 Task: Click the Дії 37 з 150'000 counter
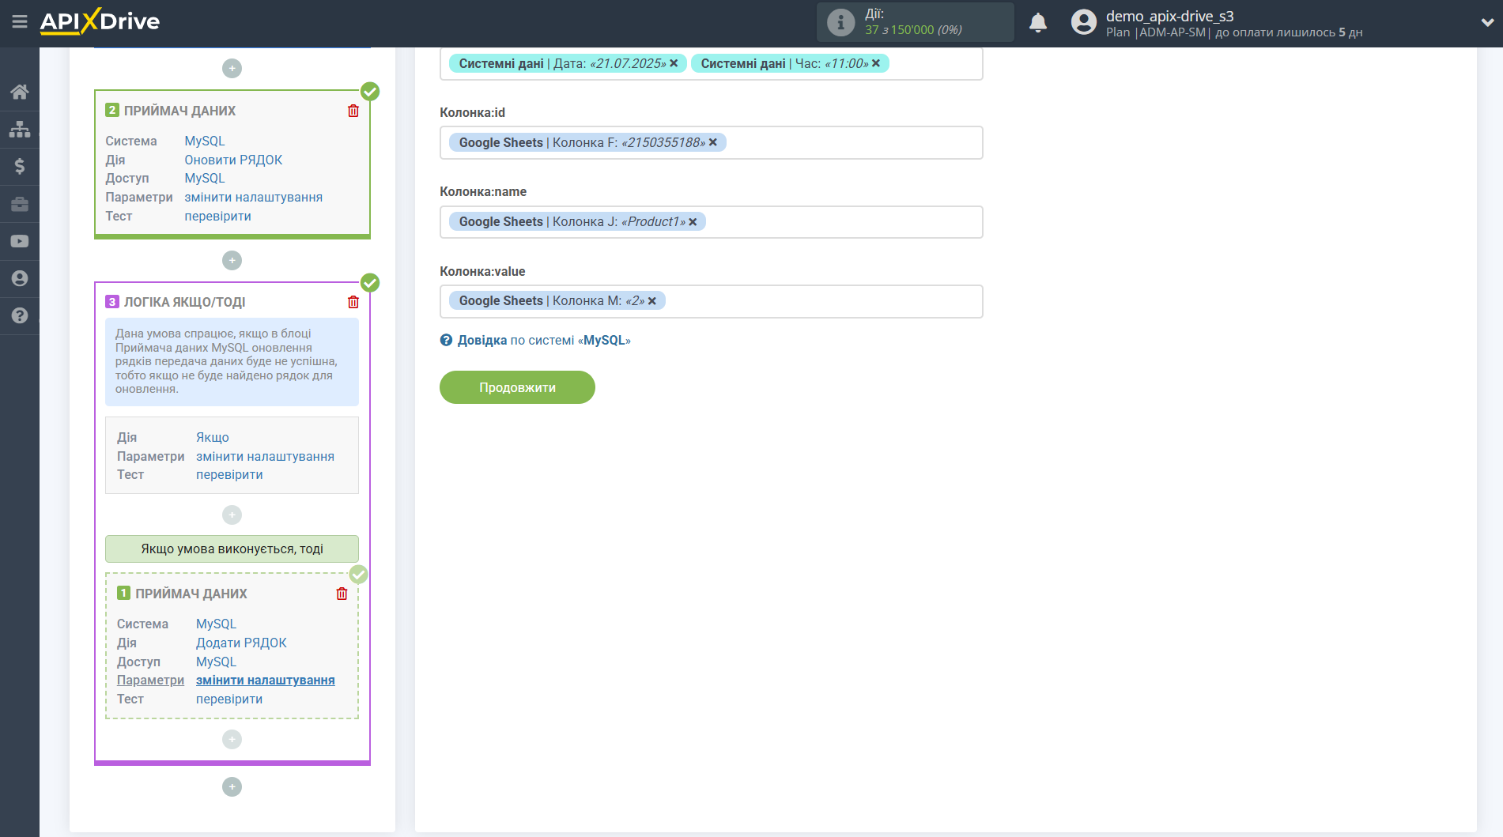913,22
